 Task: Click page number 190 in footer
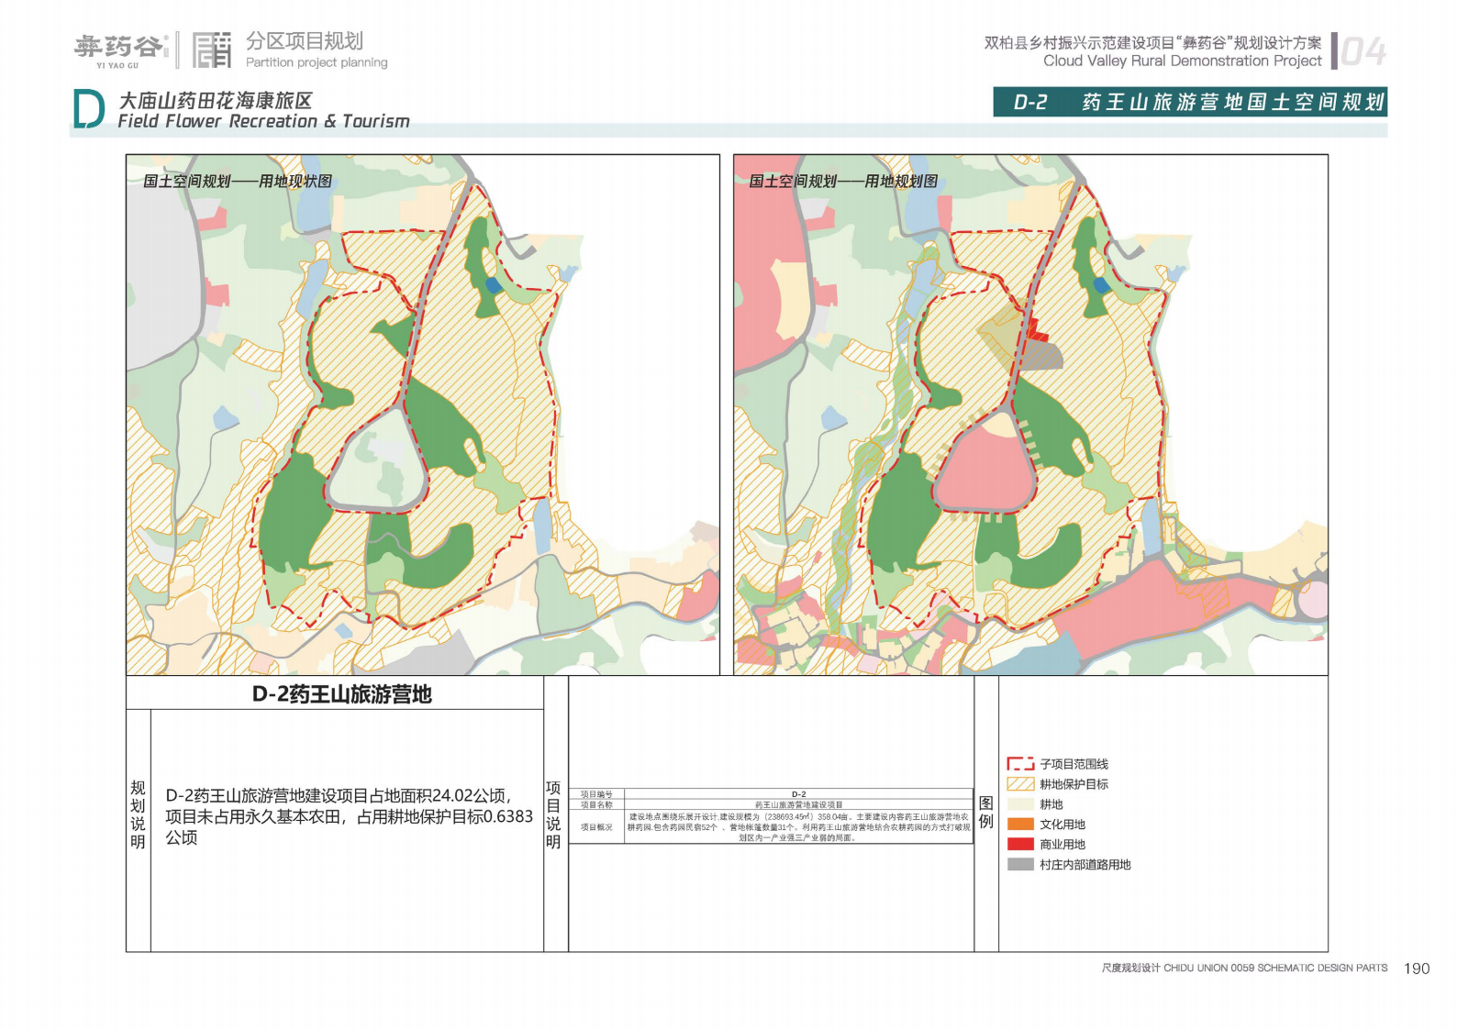[x=1416, y=969]
